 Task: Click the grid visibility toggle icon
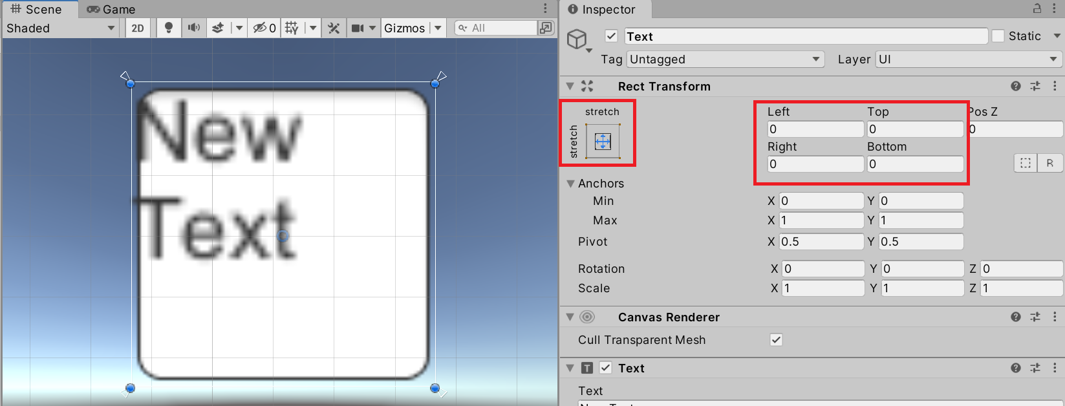click(x=292, y=28)
